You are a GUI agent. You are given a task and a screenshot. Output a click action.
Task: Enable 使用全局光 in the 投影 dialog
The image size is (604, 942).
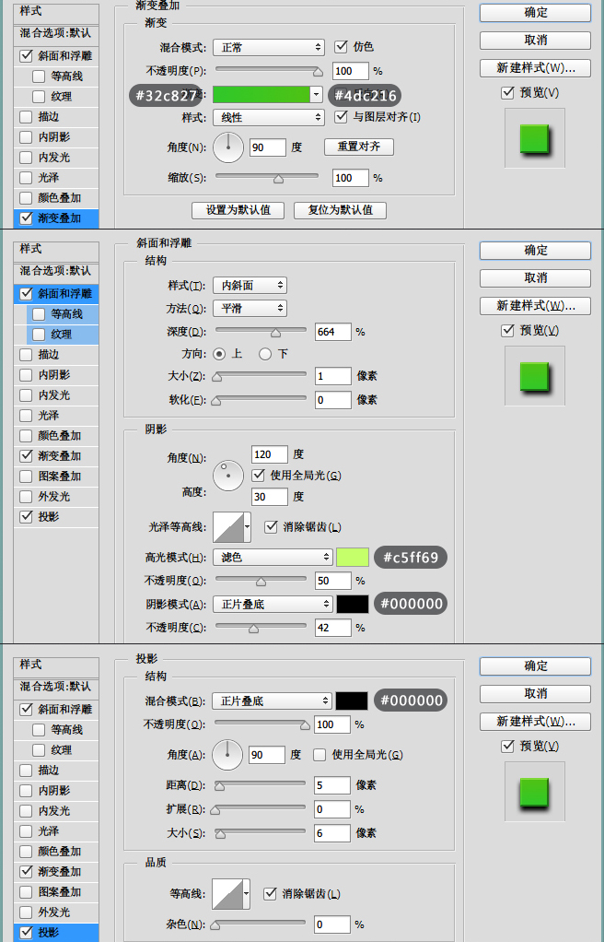[319, 755]
